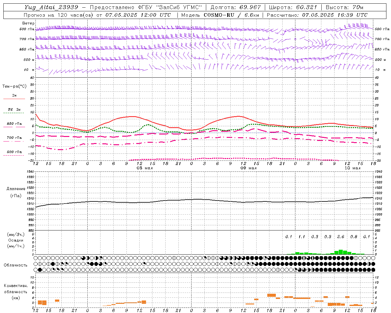391x313 pixels.
Task: Click the 10 м wind level label on right
Action: 381,70
